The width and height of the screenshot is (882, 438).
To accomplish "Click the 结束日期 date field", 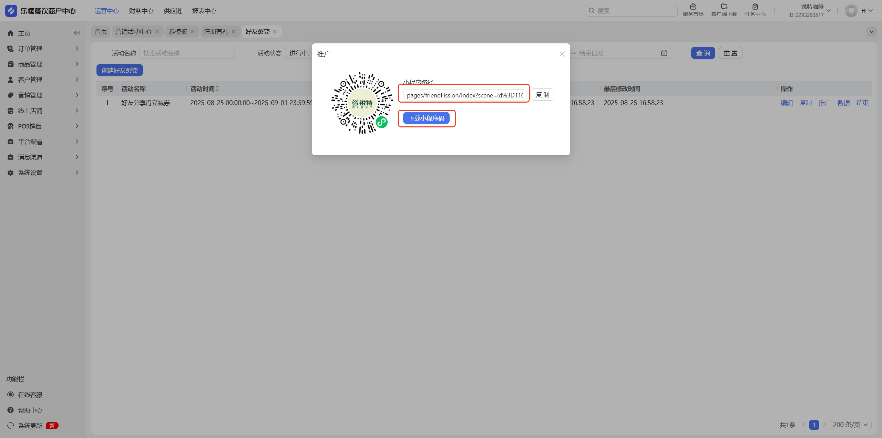I will pos(618,53).
